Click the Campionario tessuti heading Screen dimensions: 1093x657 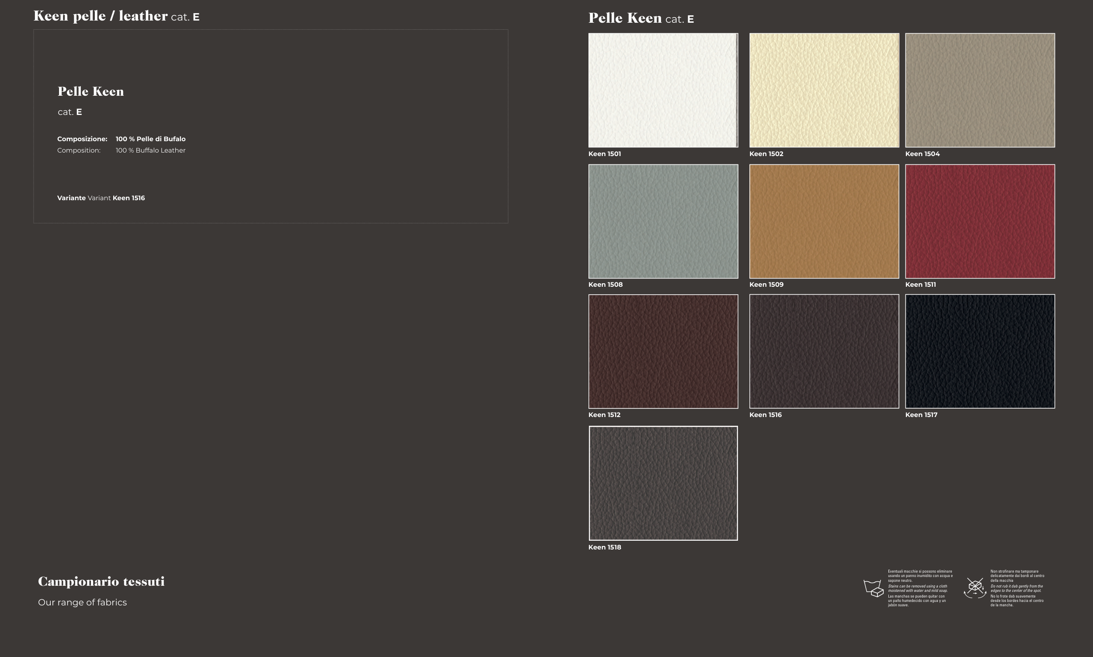tap(101, 582)
